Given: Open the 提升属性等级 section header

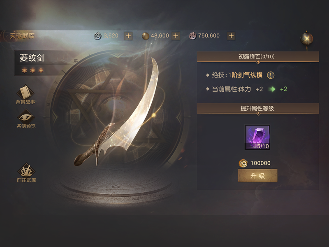Looking at the screenshot, I should (x=258, y=108).
